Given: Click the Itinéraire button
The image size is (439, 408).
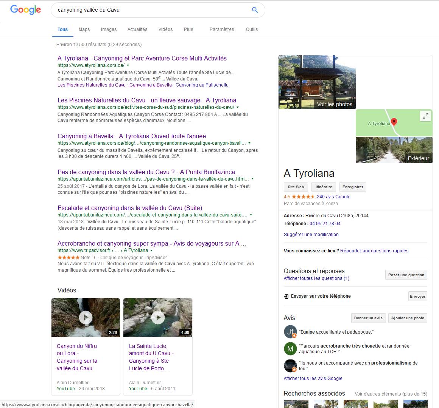Looking at the screenshot, I should pos(324,187).
